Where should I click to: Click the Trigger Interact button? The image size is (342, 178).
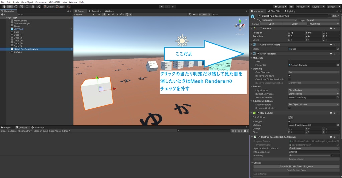[x=297, y=159]
